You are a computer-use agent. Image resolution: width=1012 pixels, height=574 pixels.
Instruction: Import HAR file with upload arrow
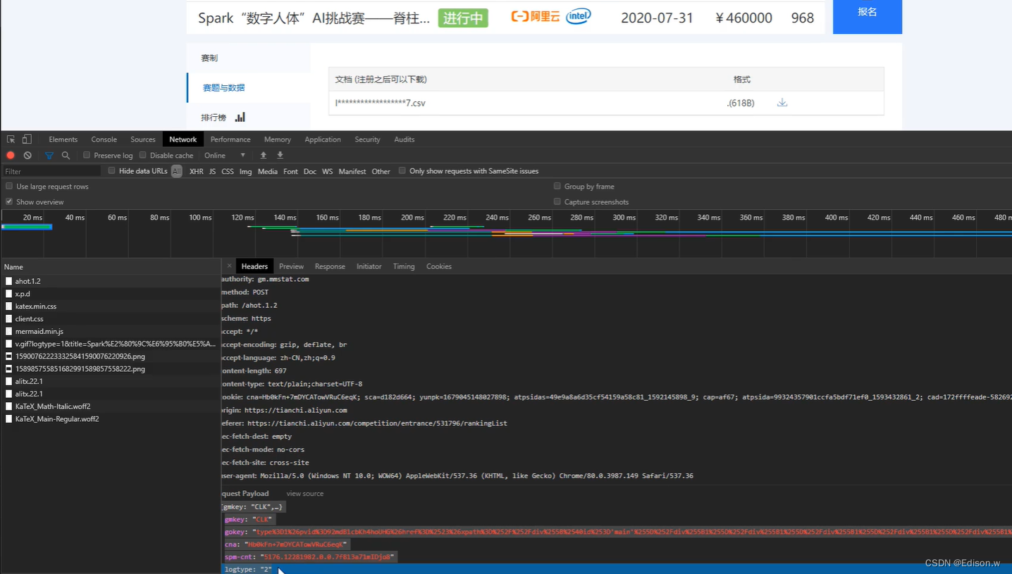coord(264,155)
